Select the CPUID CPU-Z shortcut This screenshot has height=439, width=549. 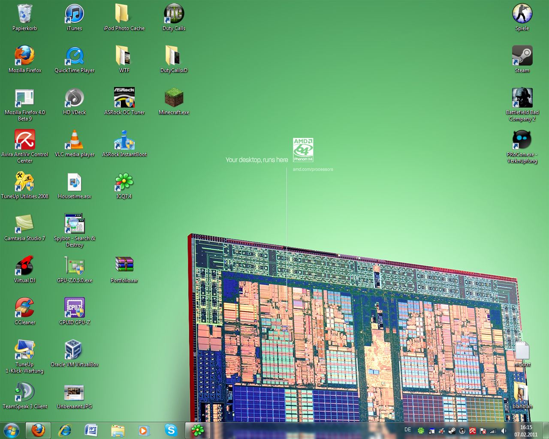[74, 312]
